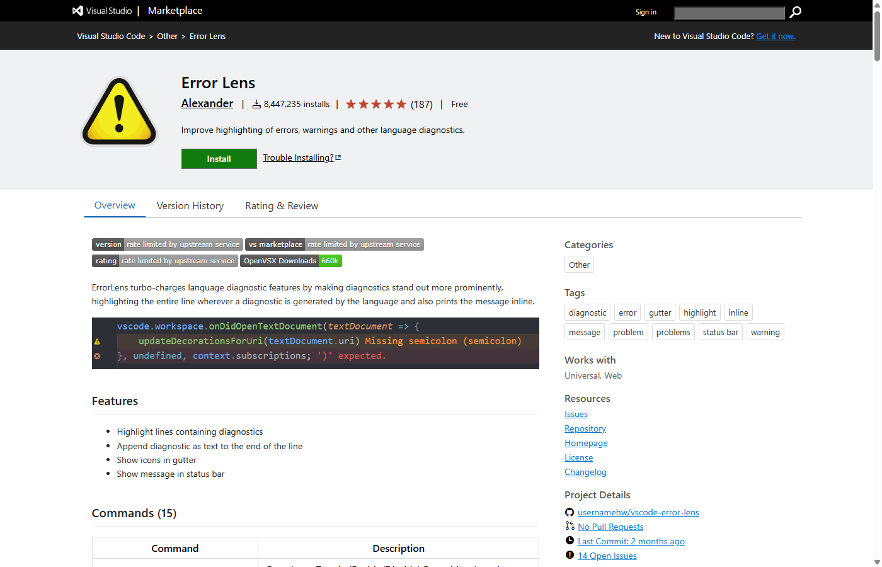The height and width of the screenshot is (567, 882).
Task: Select the highlight tag
Action: [700, 312]
